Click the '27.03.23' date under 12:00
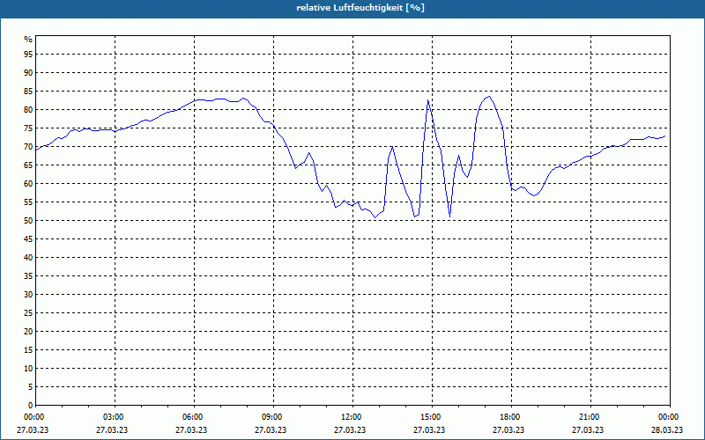 click(350, 429)
